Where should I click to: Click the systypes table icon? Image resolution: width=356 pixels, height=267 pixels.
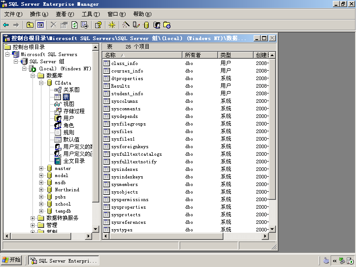coord(106,230)
